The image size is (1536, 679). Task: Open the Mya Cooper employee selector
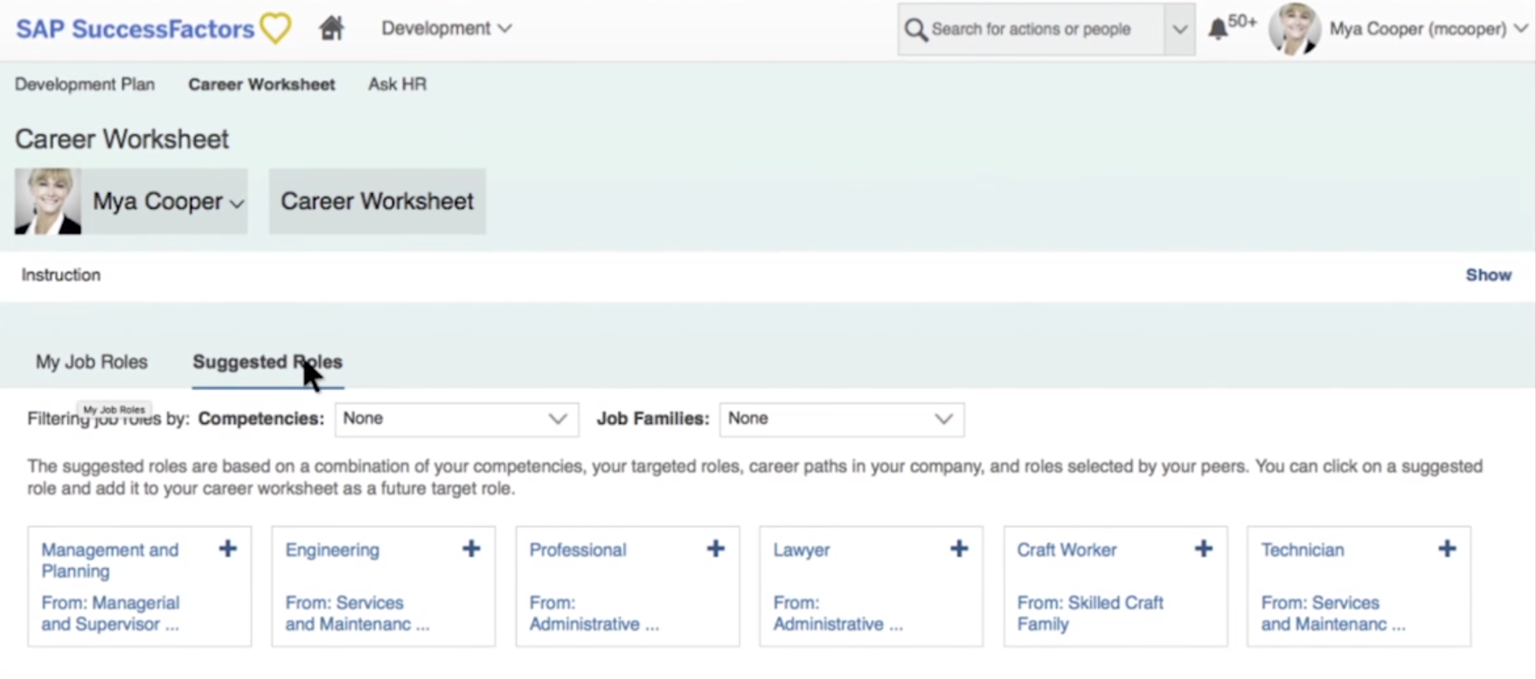pos(167,202)
